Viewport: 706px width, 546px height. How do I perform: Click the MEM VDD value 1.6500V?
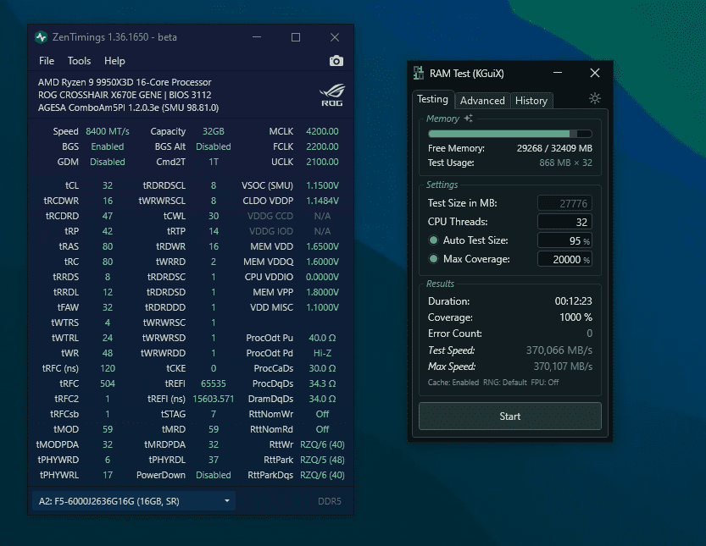pyautogui.click(x=322, y=247)
